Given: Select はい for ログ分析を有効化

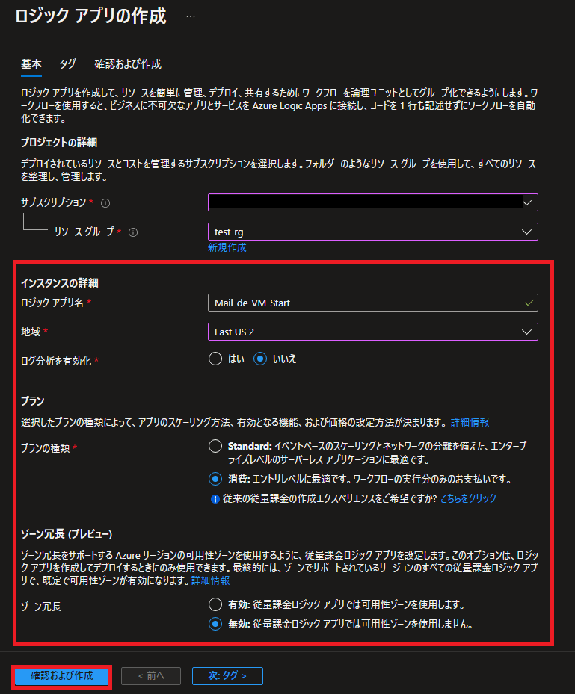Looking at the screenshot, I should click(x=215, y=359).
